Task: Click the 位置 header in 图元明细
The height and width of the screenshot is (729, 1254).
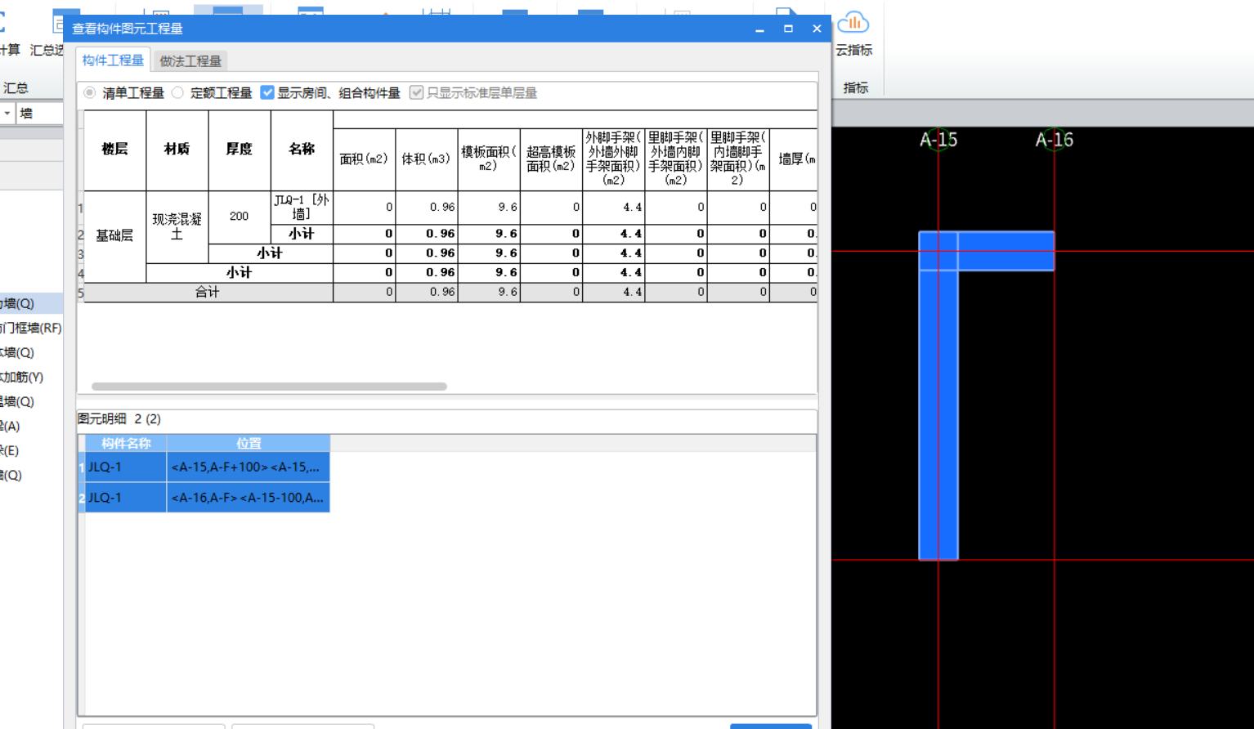Action: [249, 443]
